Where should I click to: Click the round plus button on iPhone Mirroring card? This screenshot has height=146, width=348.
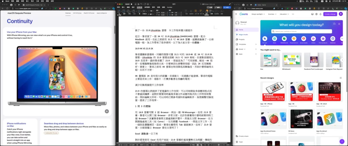107,111
